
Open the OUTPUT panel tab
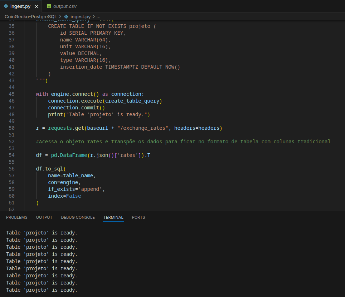[44, 217]
